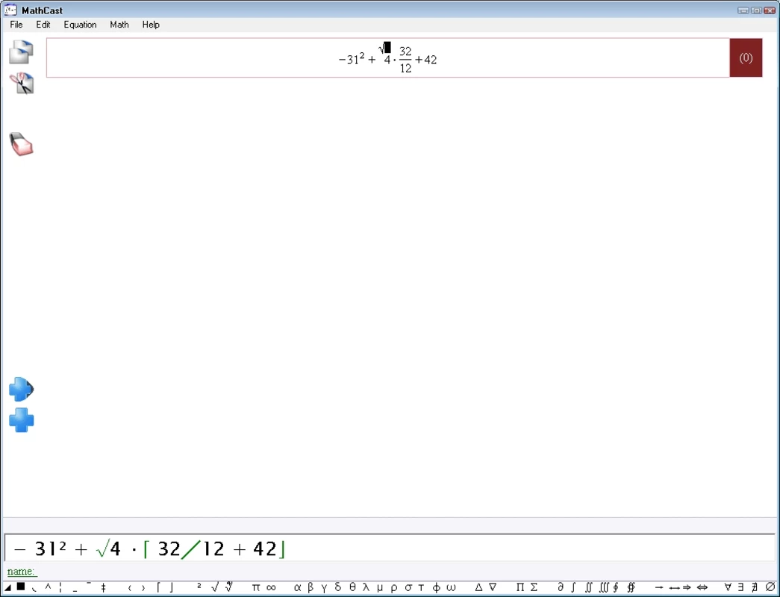Insert the caret ^ superscript symbol
The height and width of the screenshot is (597, 780).
(48, 587)
